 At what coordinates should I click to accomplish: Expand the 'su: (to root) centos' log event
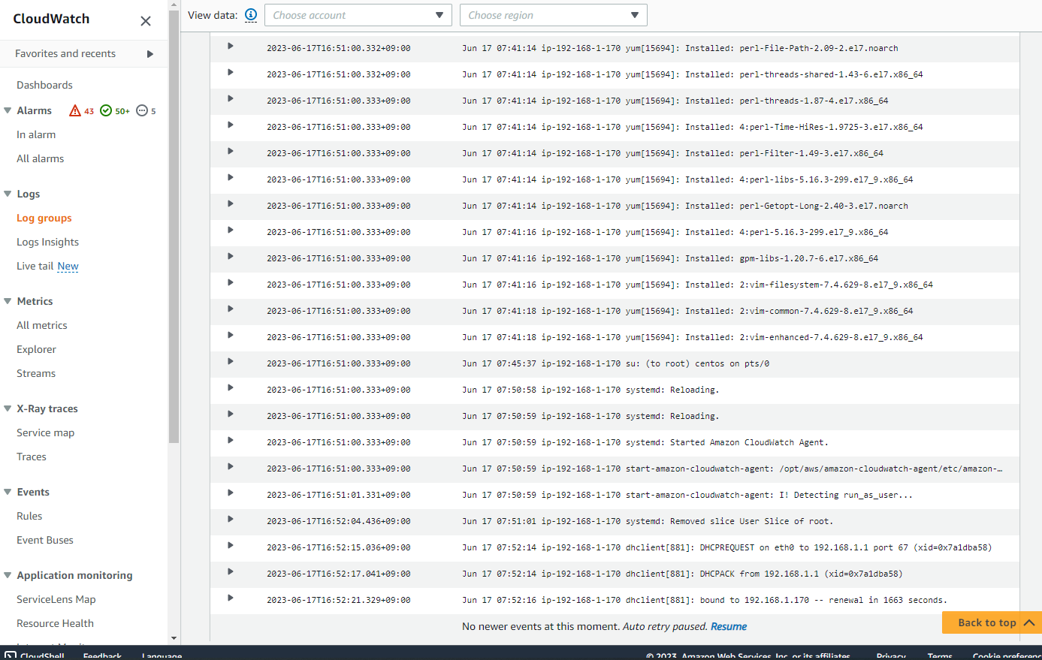click(x=231, y=362)
